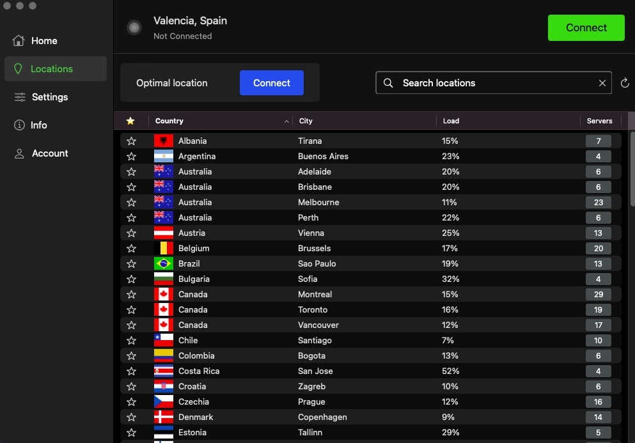Click the magnifying glass search icon
635x443 pixels.
[x=388, y=83]
